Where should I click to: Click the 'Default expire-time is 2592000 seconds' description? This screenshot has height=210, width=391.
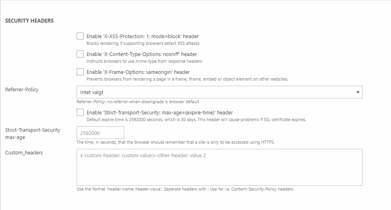(x=196, y=119)
